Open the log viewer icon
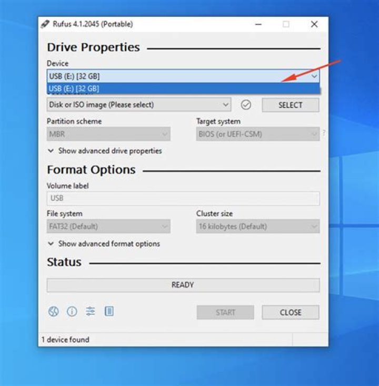This screenshot has height=386, width=379. pyautogui.click(x=109, y=312)
